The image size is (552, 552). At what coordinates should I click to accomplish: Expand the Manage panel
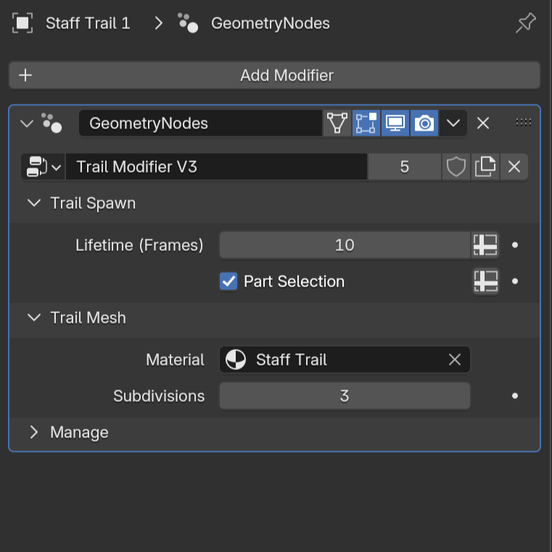click(x=33, y=432)
